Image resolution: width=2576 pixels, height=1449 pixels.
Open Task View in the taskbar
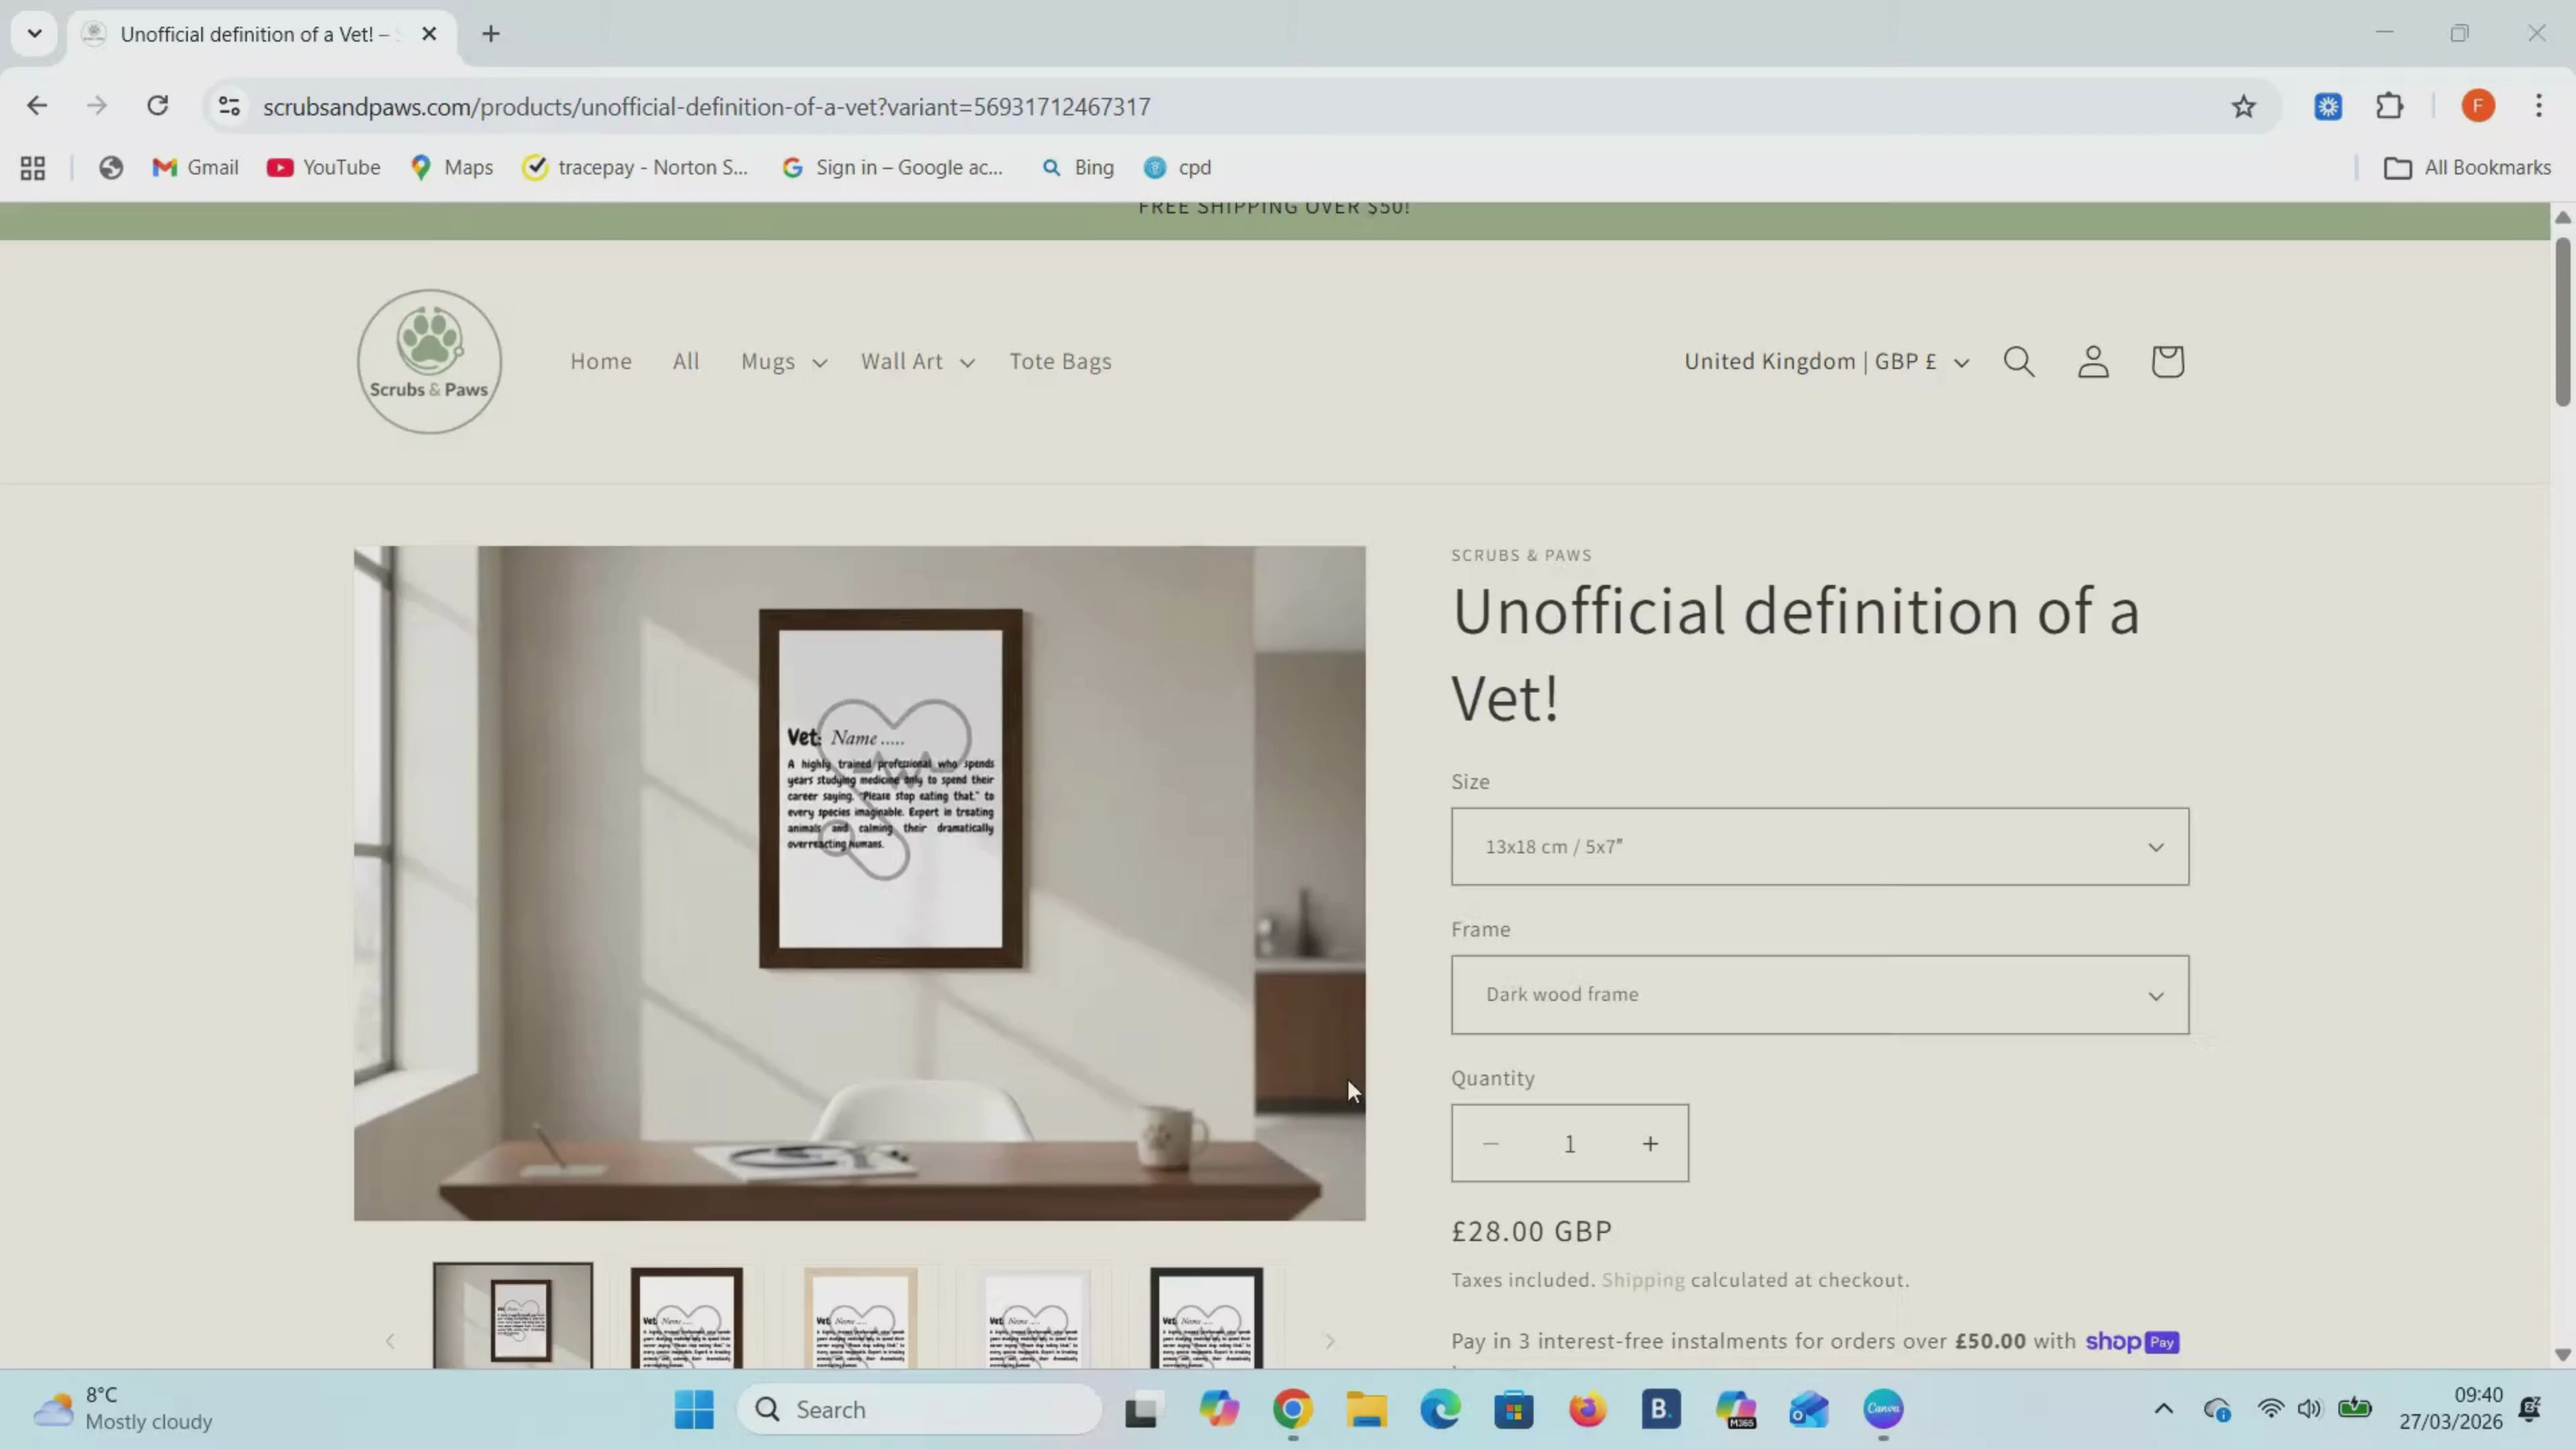(1141, 1410)
